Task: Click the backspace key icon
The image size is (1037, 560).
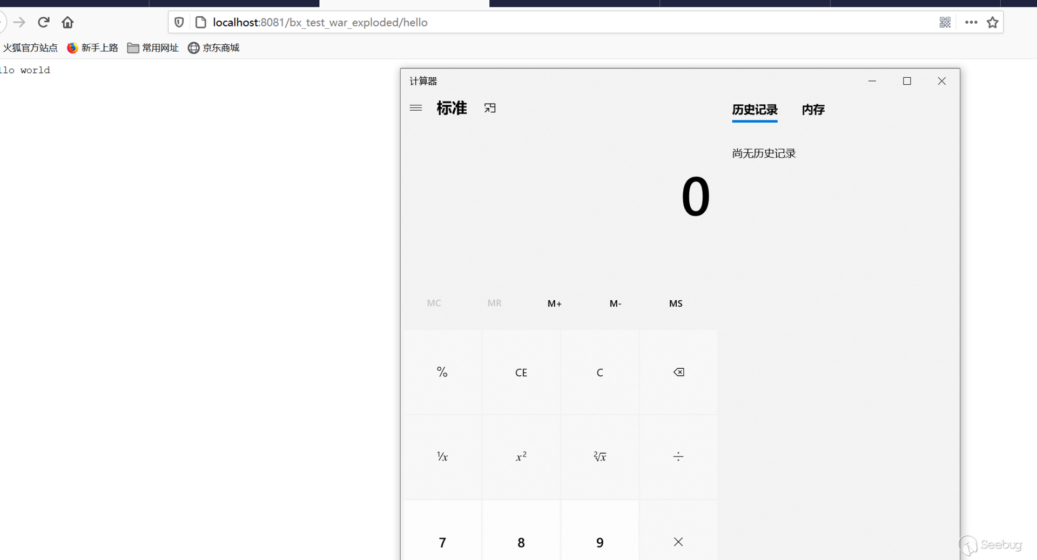Action: [x=678, y=373]
